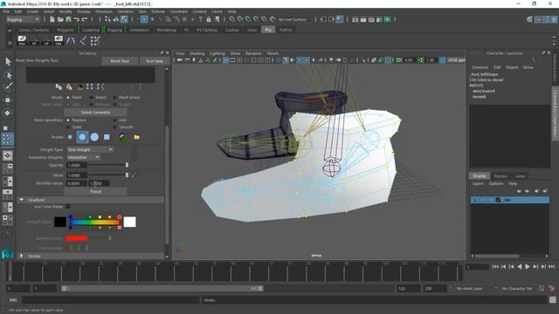Switch to the Polygons shelf tab
This screenshot has height=314, width=559.
click(66, 31)
